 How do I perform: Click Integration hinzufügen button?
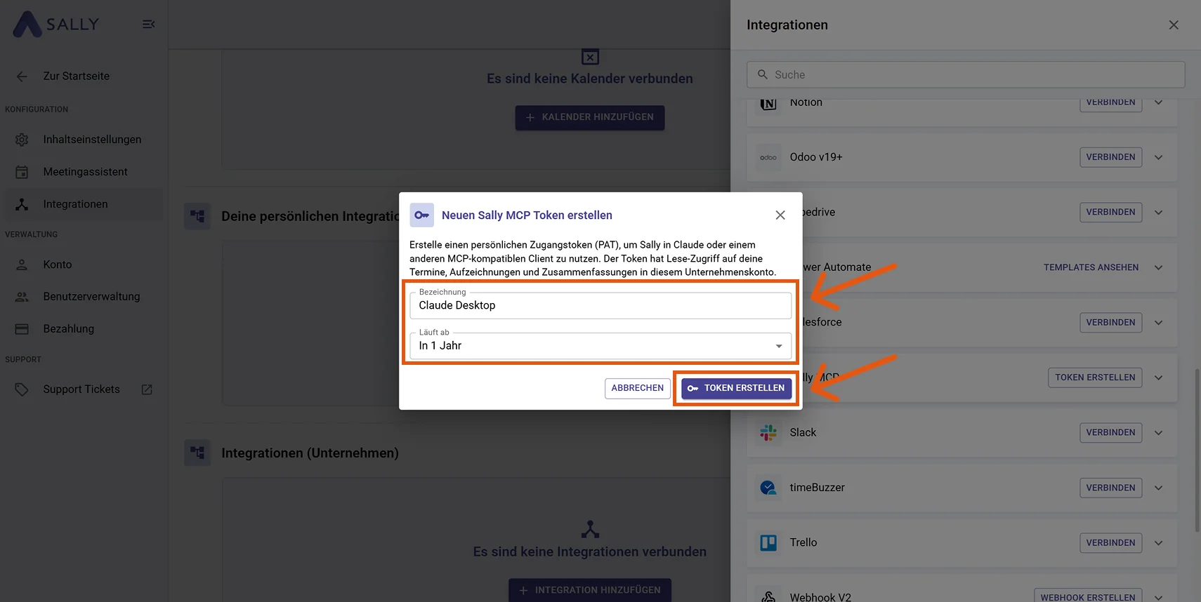590,590
